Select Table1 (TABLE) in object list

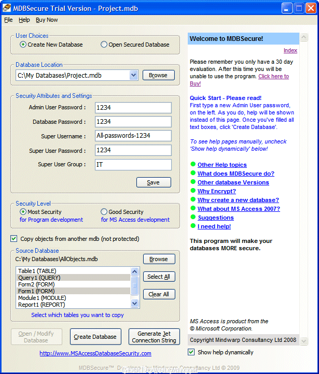[73, 271]
